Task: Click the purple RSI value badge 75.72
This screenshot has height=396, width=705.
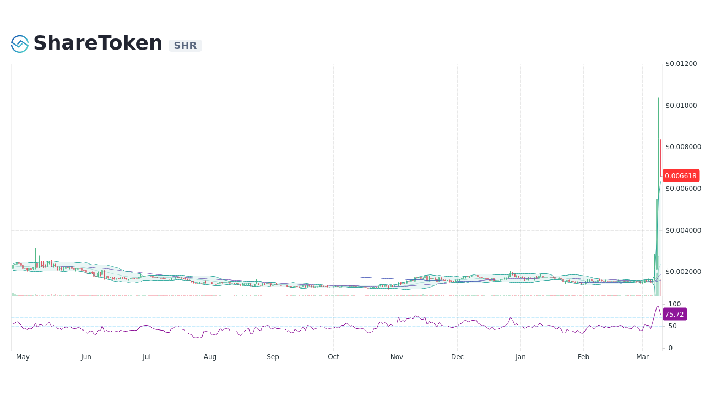Action: tap(676, 314)
